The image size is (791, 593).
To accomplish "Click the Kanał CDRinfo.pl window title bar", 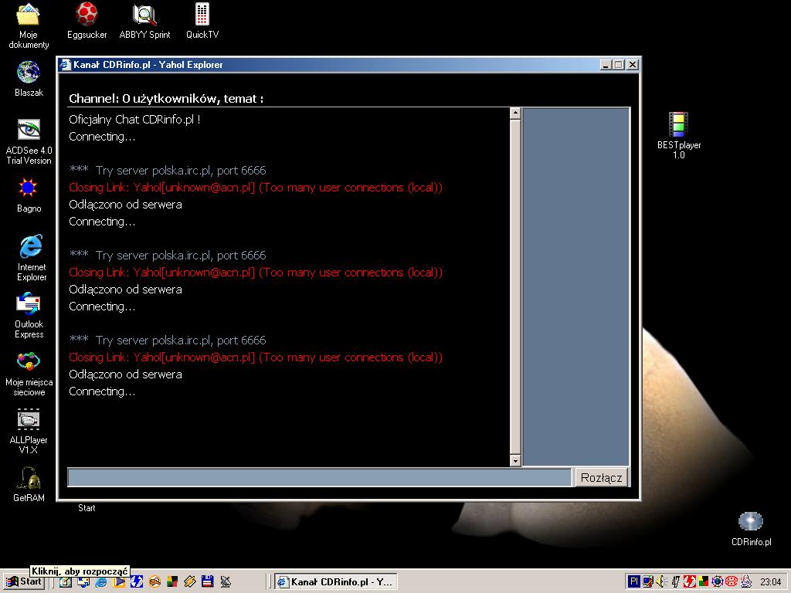I will pos(328,65).
